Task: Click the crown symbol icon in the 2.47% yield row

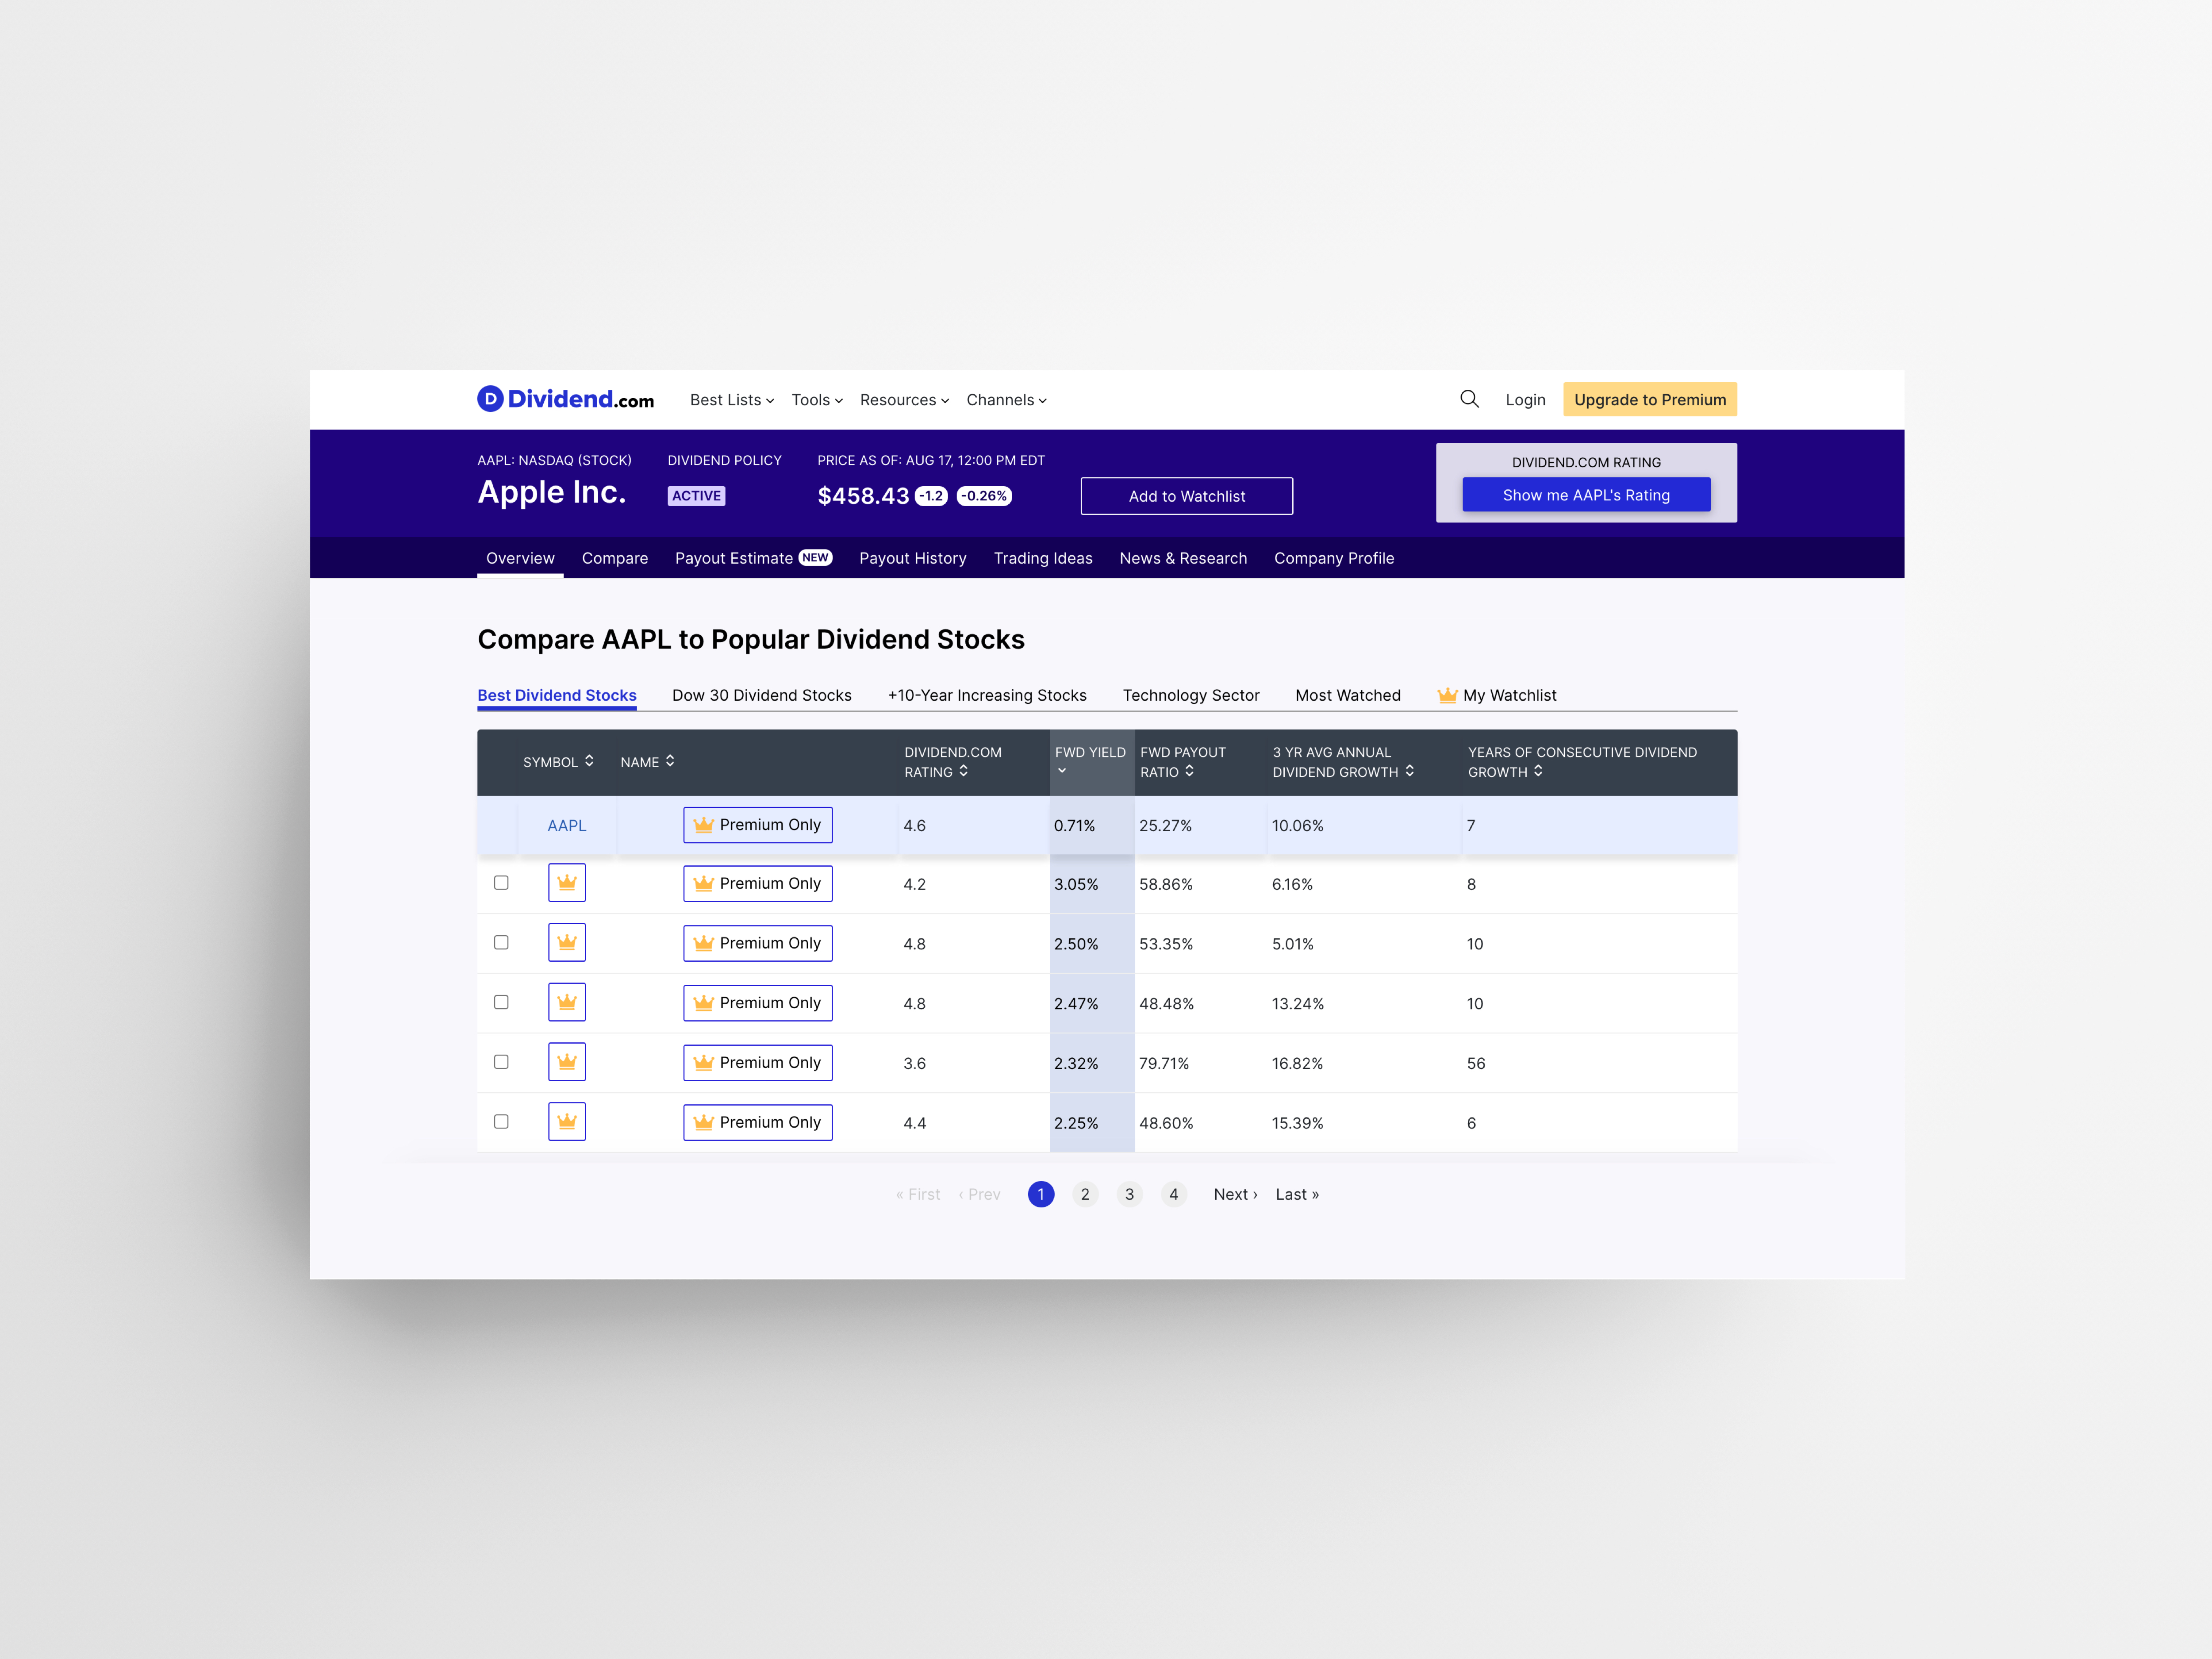Action: pos(567,1002)
